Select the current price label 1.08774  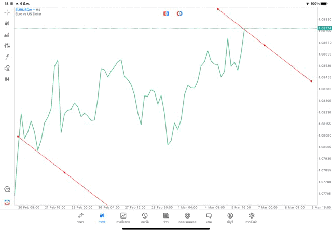[x=323, y=28]
